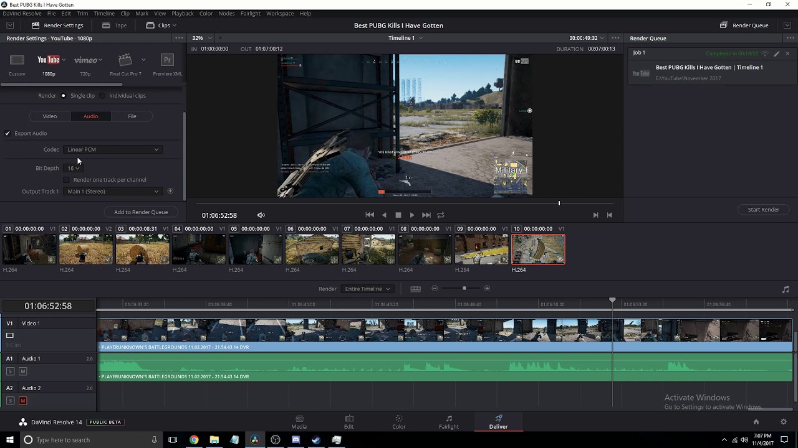Open the audio Codec dropdown
This screenshot has width=798, height=448.
pos(112,150)
